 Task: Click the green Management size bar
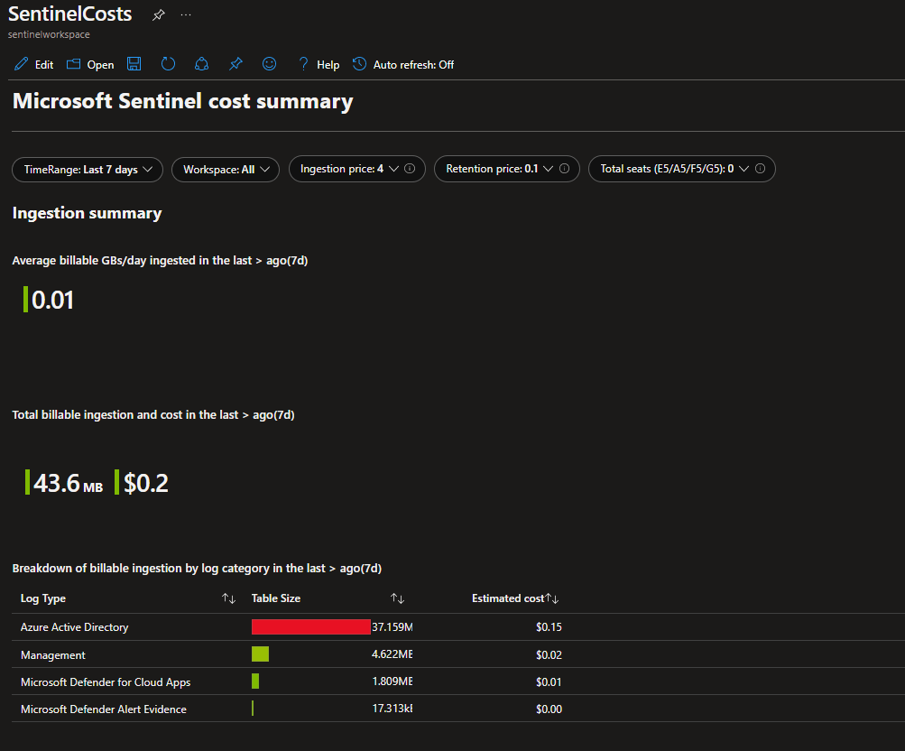click(x=260, y=654)
